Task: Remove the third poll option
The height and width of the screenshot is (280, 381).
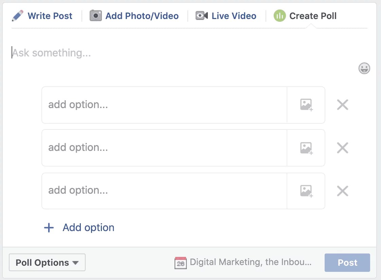Action: tap(343, 191)
